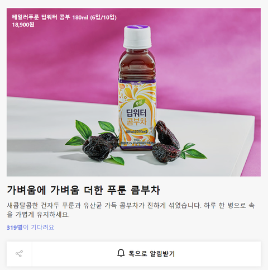Click the prunes right of the bottle

click(166, 143)
